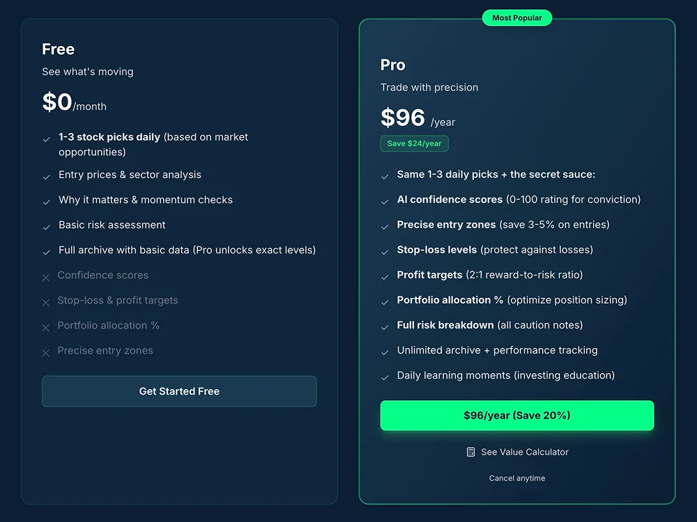697x522 pixels.
Task: Click the checkmark beside Daily learning moments
Action: (385, 376)
